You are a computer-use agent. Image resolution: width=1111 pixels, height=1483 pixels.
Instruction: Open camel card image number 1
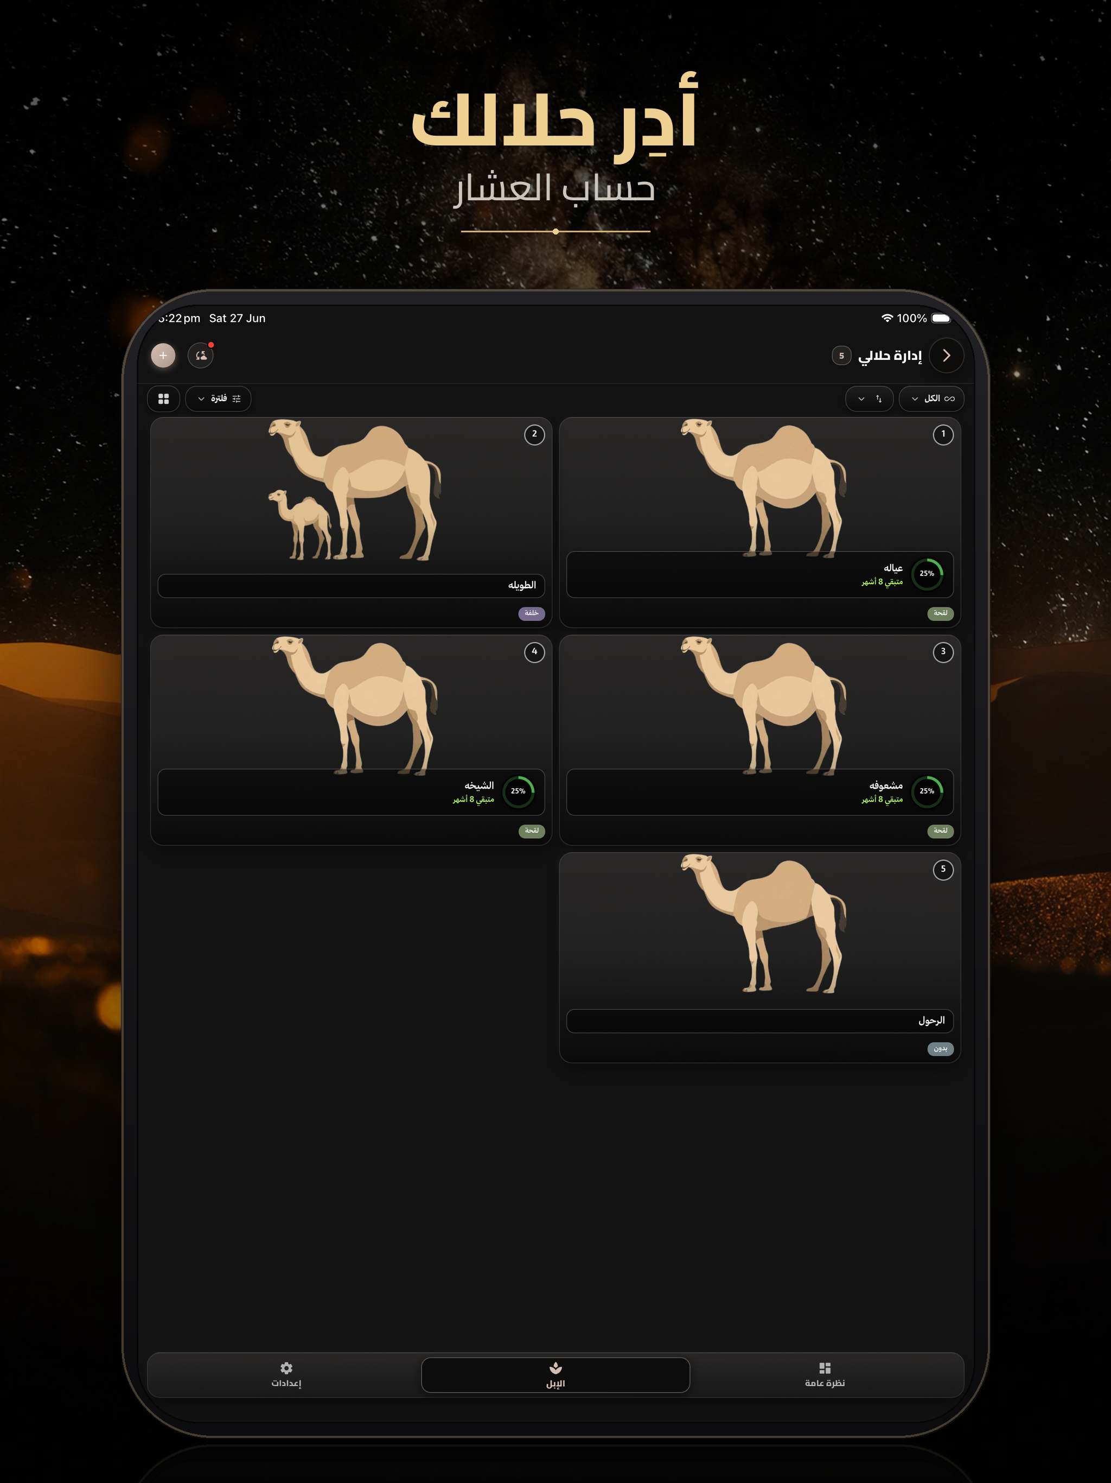coord(764,487)
